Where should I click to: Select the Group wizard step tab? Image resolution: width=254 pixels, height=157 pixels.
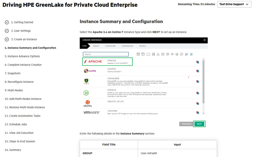pyautogui.click(x=96, y=46)
